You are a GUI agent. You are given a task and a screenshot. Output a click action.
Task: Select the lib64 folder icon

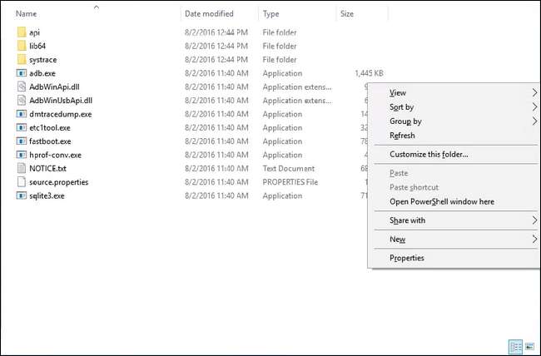(x=22, y=46)
